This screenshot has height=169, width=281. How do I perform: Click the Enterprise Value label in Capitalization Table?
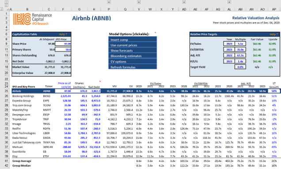pyautogui.click(x=23, y=73)
